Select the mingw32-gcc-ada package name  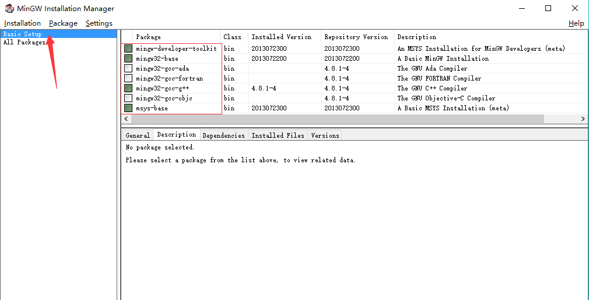[x=162, y=68]
